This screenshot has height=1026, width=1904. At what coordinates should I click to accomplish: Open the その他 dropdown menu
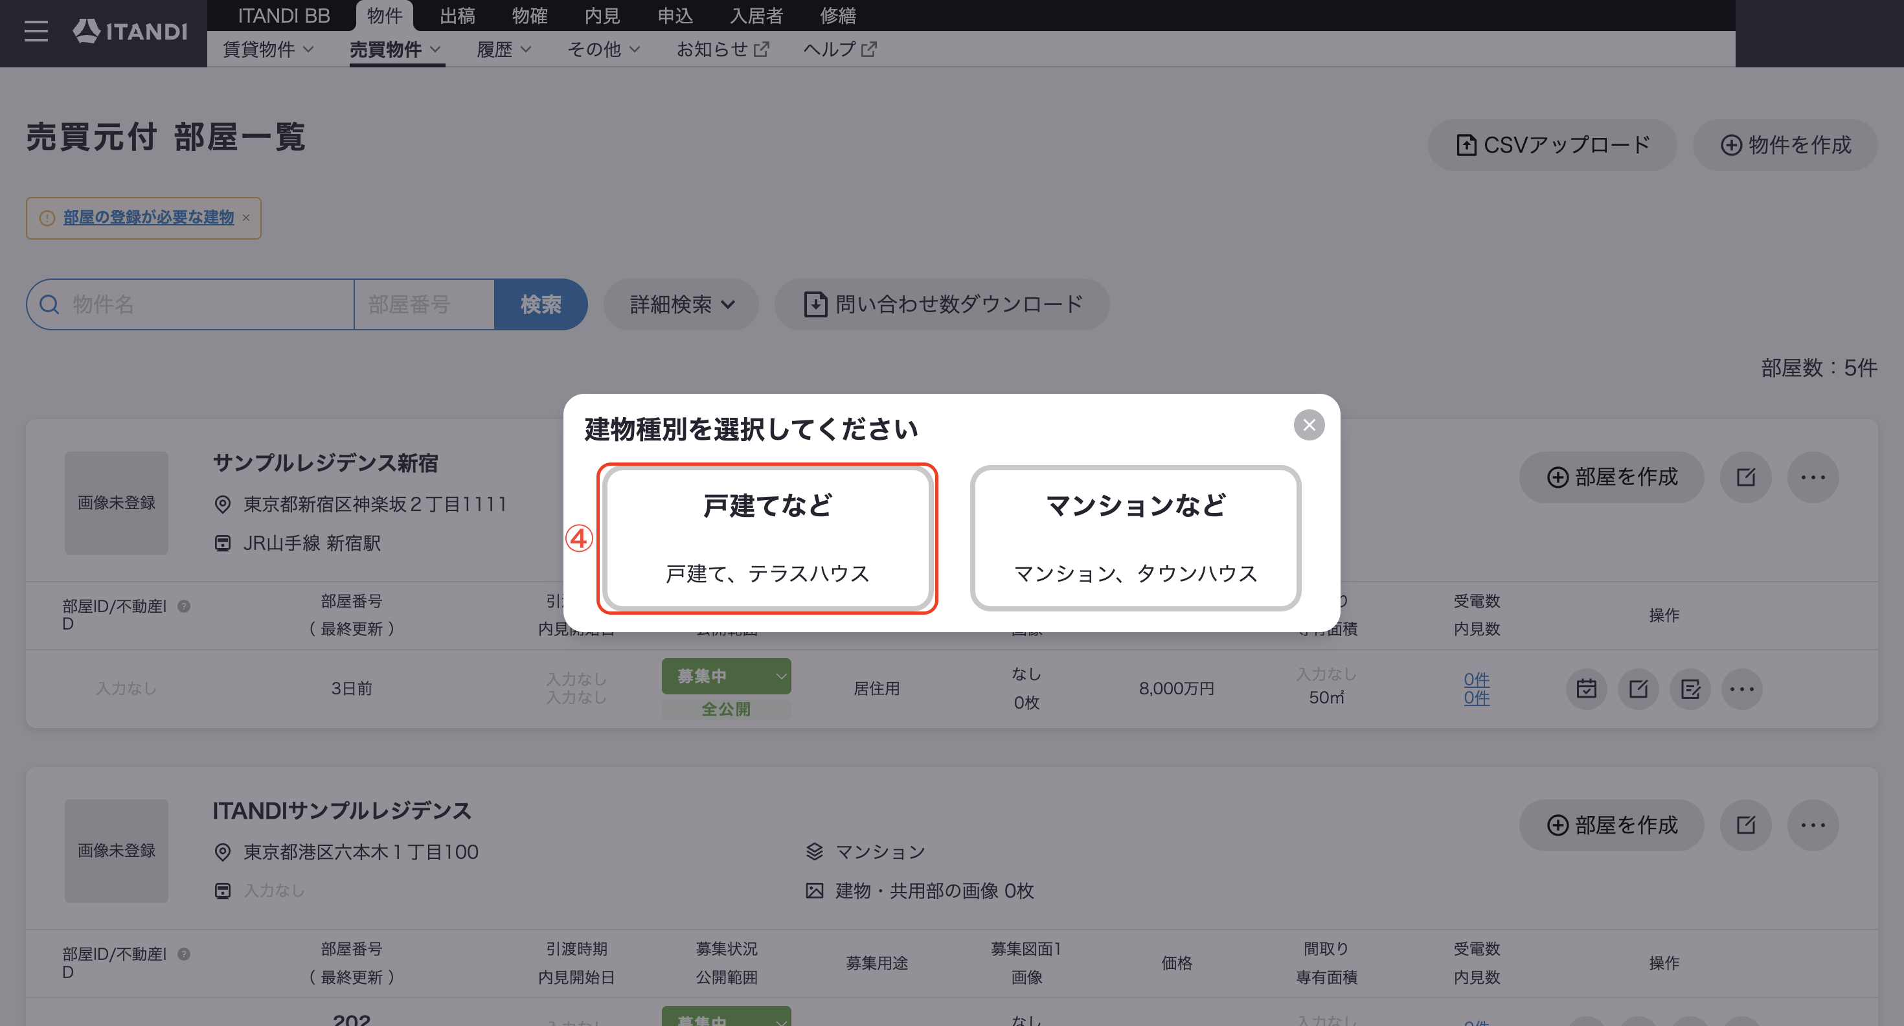point(603,49)
